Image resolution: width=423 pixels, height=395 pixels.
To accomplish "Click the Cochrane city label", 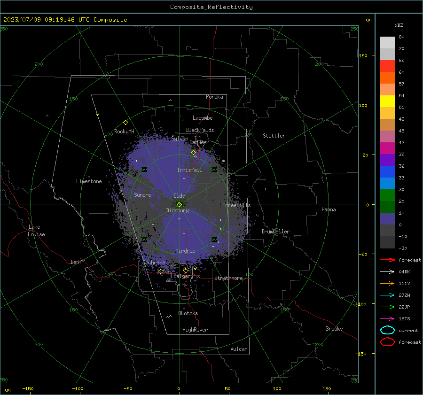I will [154, 263].
